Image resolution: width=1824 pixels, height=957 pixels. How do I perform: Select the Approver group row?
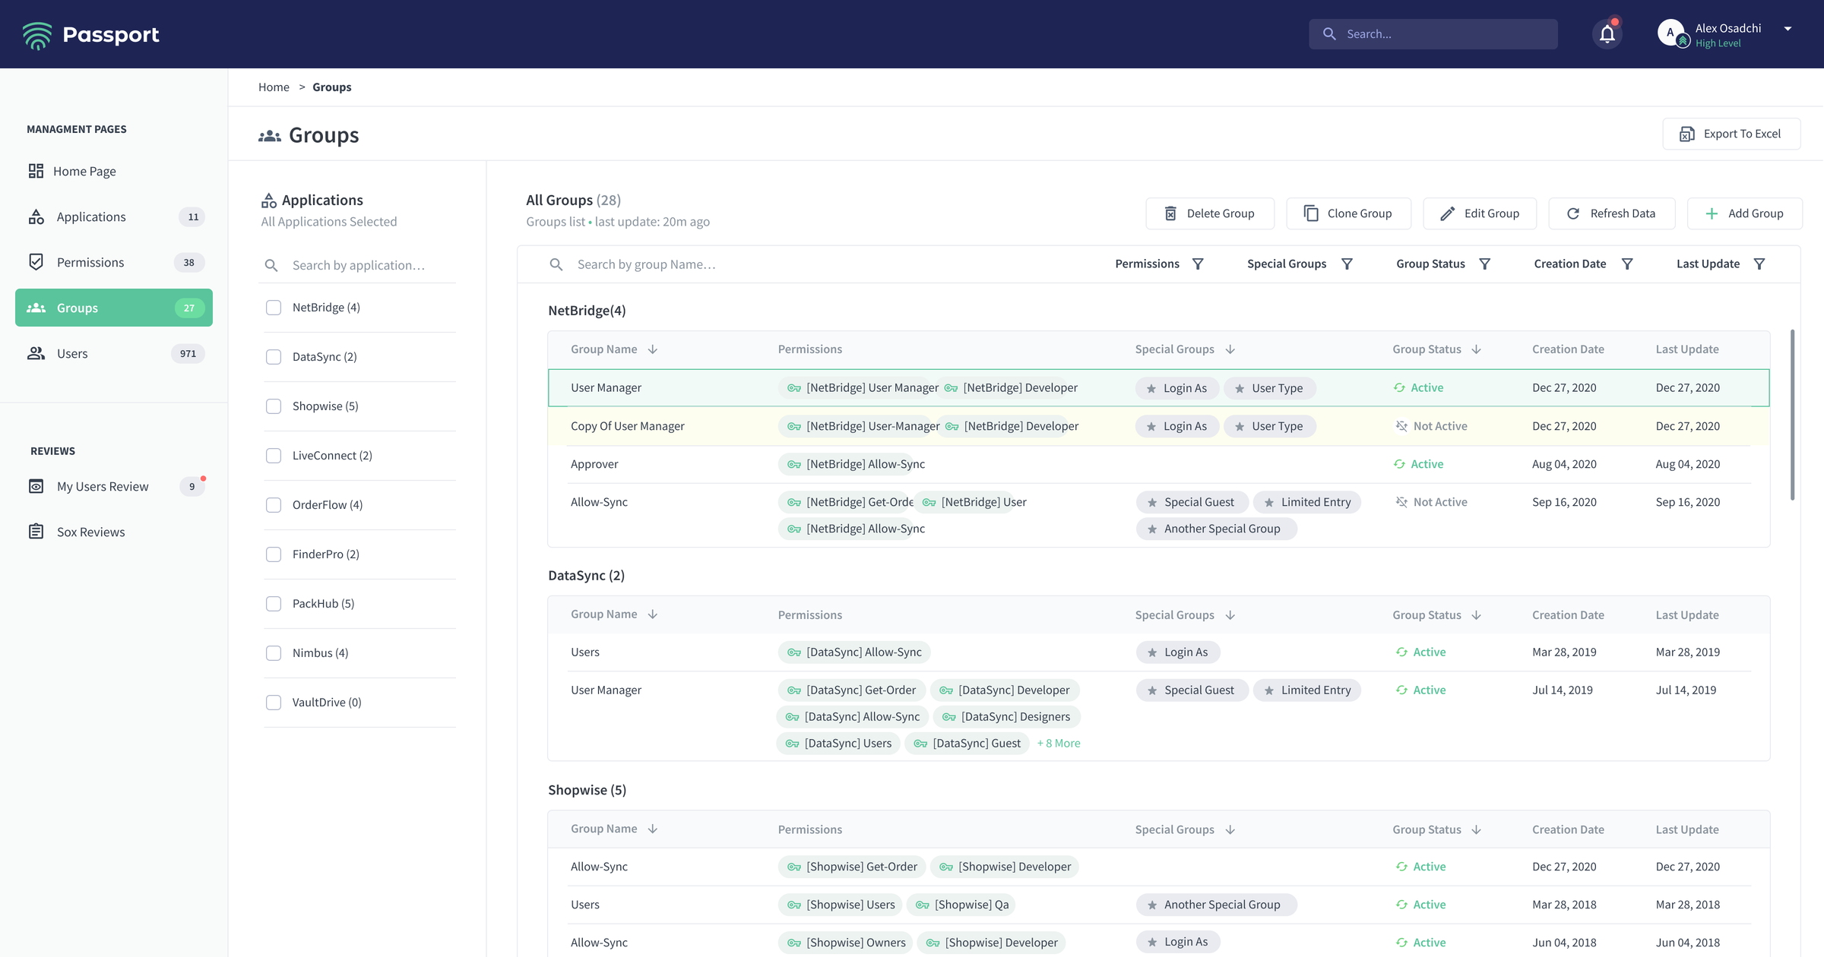pos(1159,464)
